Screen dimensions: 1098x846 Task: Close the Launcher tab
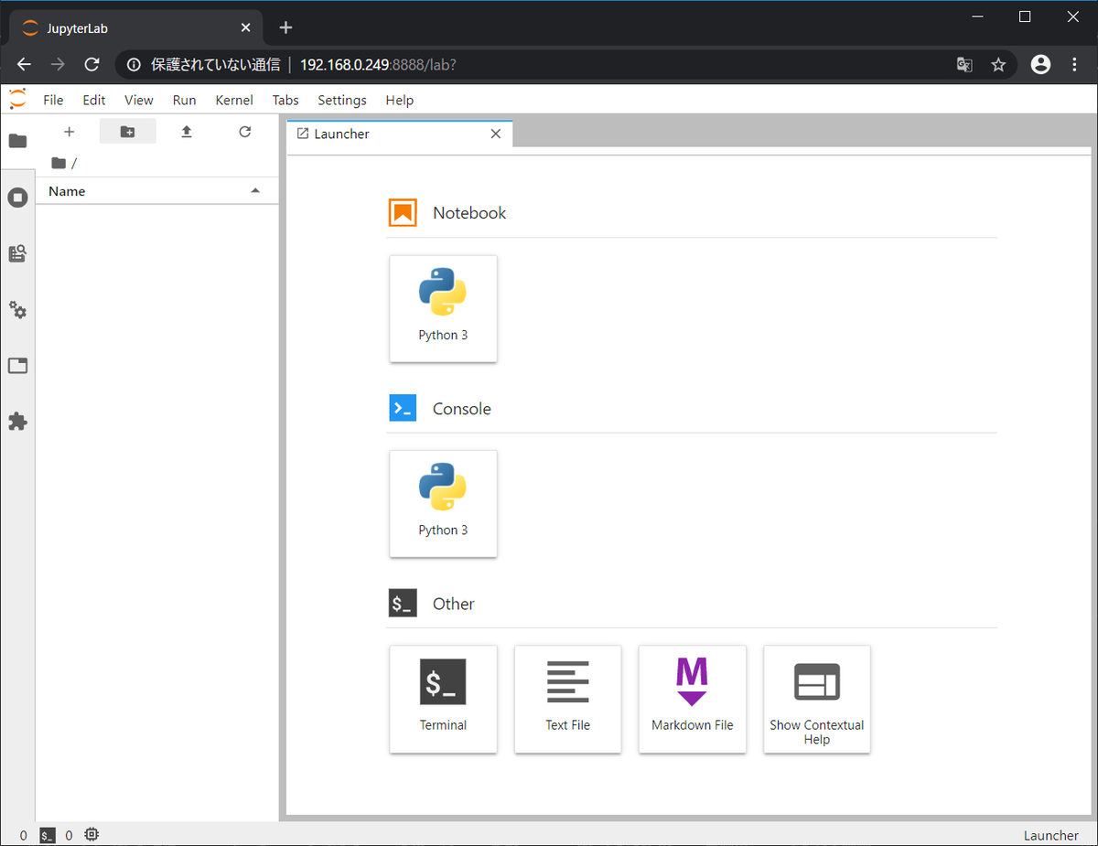495,134
